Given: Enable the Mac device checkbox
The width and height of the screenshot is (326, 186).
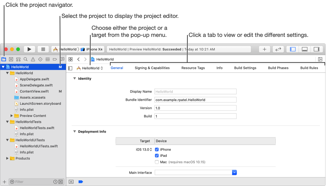Looking at the screenshot, I should coord(157,162).
